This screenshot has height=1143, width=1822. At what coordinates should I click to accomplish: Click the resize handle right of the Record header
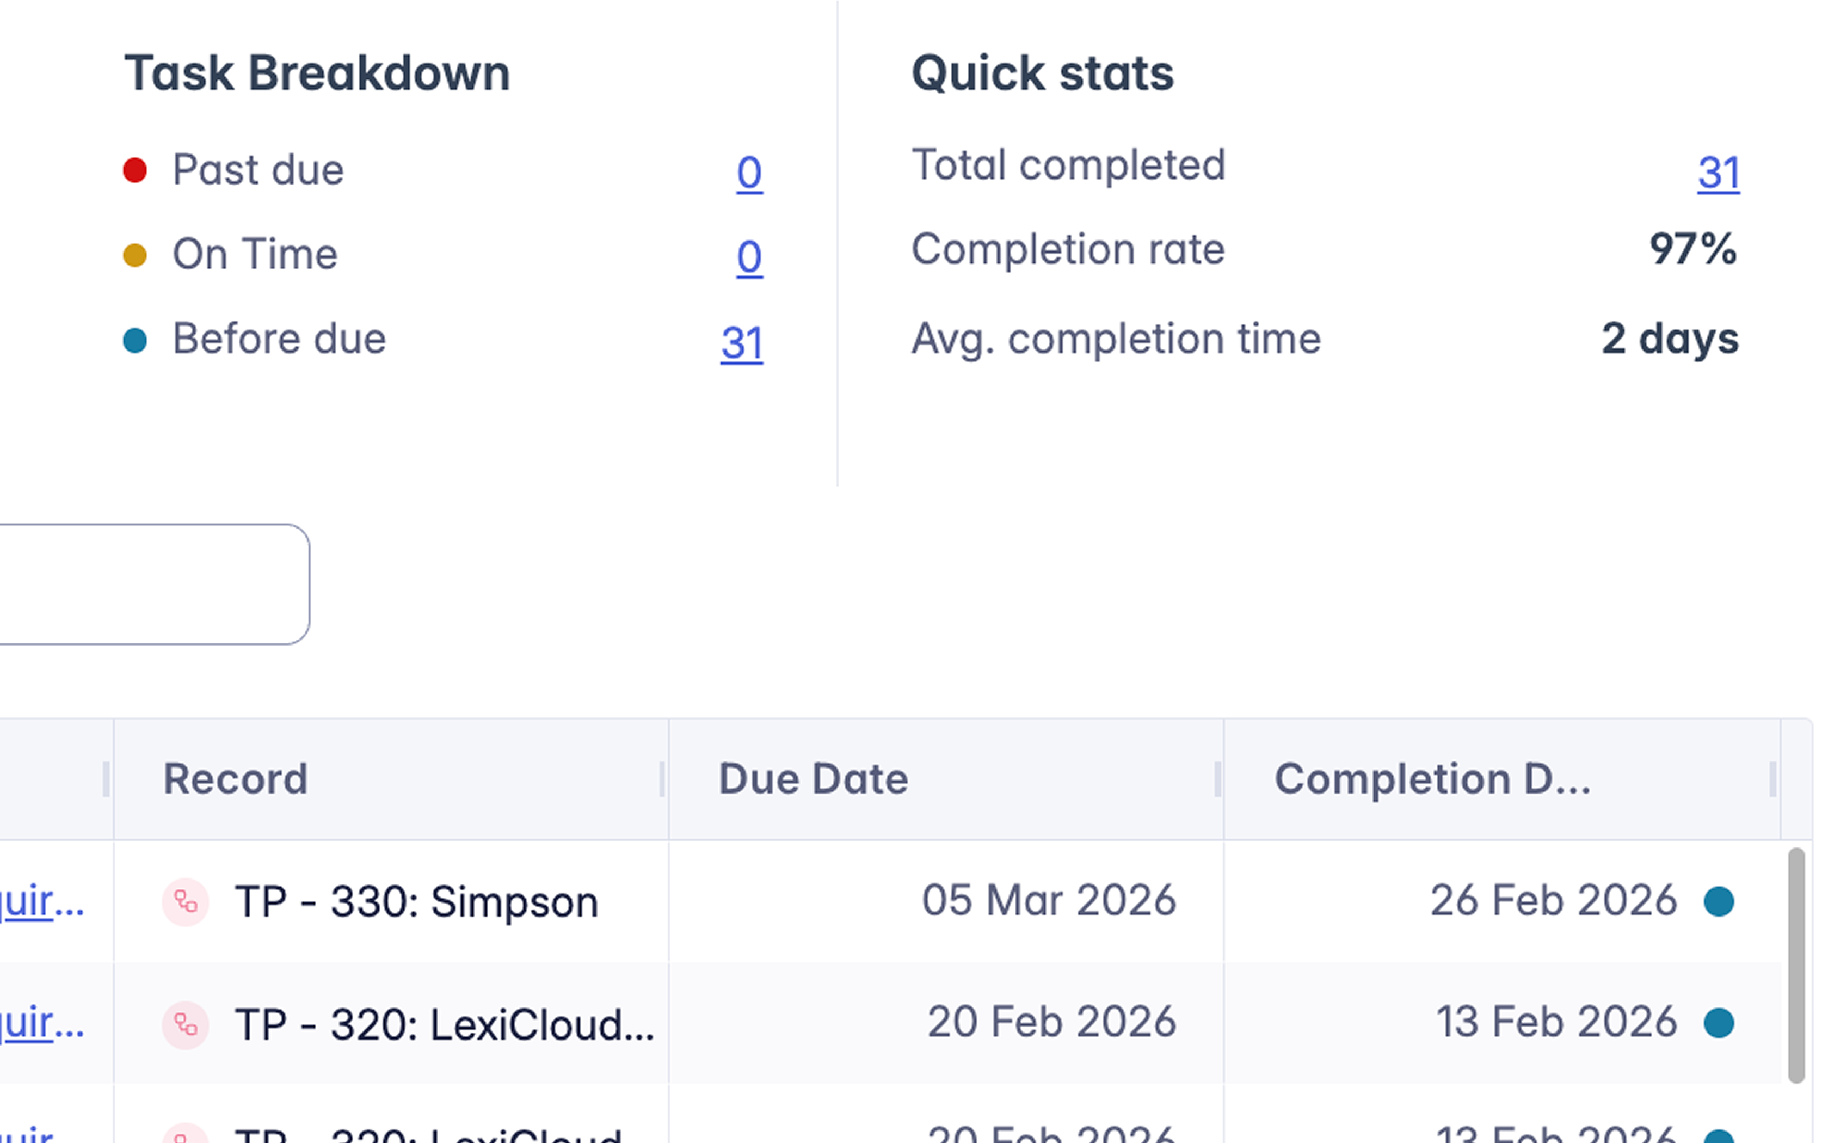[662, 779]
